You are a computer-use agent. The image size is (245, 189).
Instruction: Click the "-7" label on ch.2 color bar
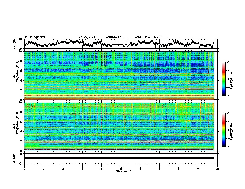(x=228, y=147)
